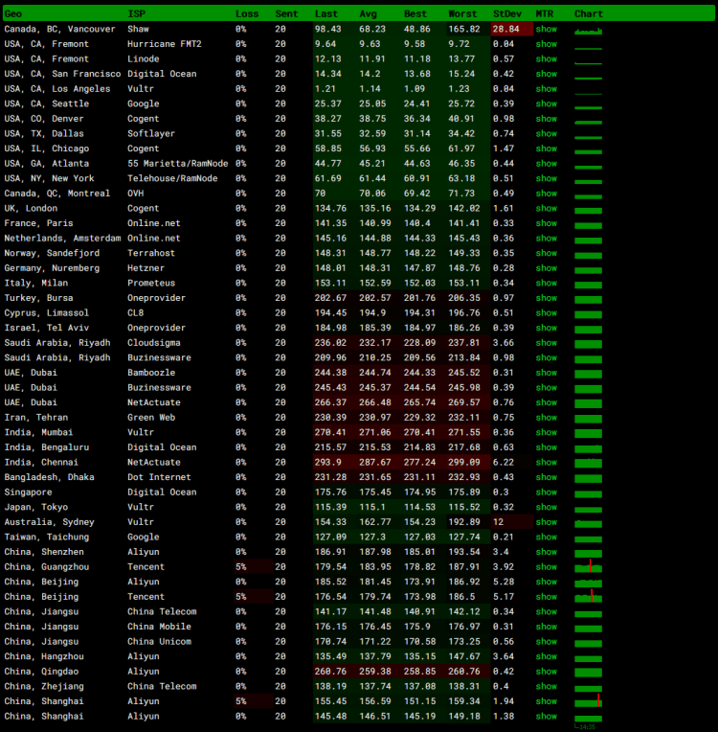Open Shanghai Aliyun 5% loss chart
Viewport: 718px width, 732px height.
589,701
